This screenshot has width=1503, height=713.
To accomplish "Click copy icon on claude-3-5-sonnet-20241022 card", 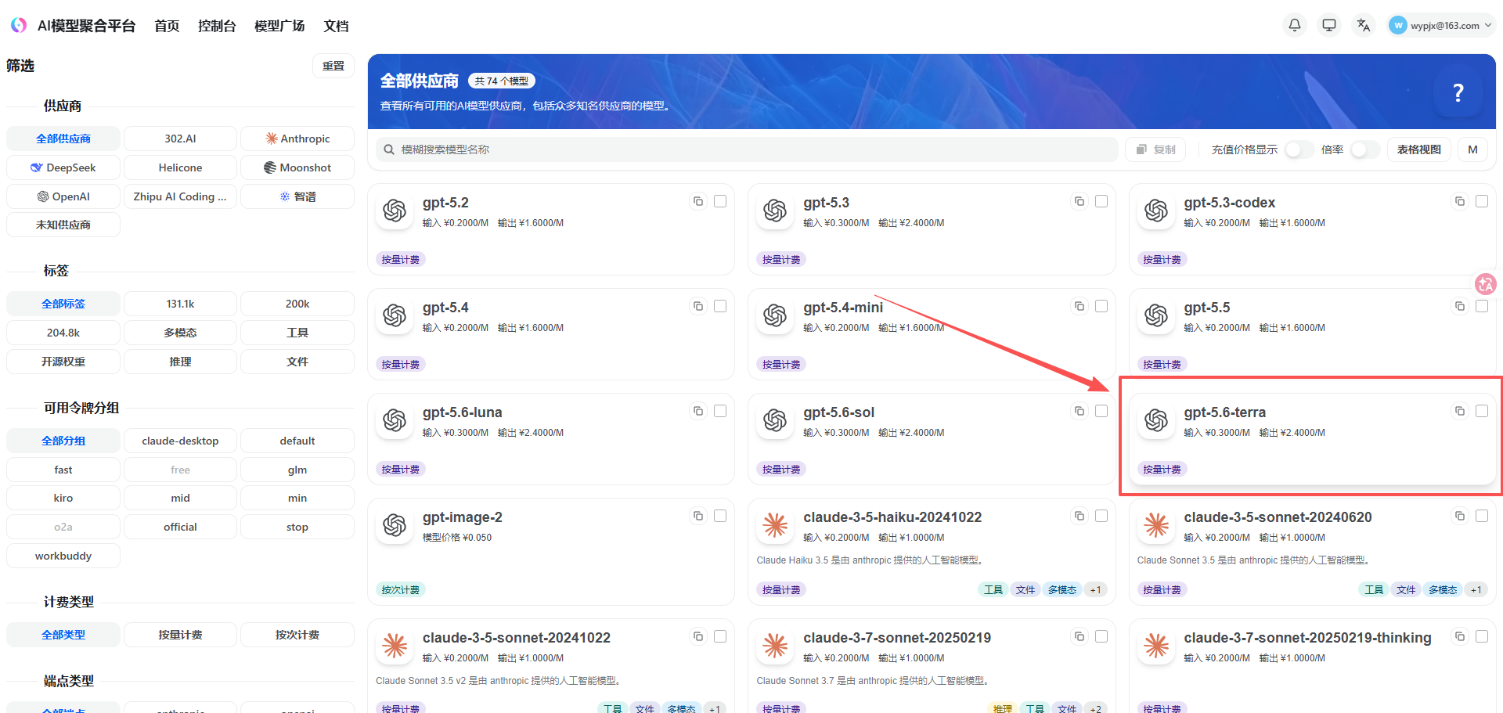I will click(x=698, y=636).
